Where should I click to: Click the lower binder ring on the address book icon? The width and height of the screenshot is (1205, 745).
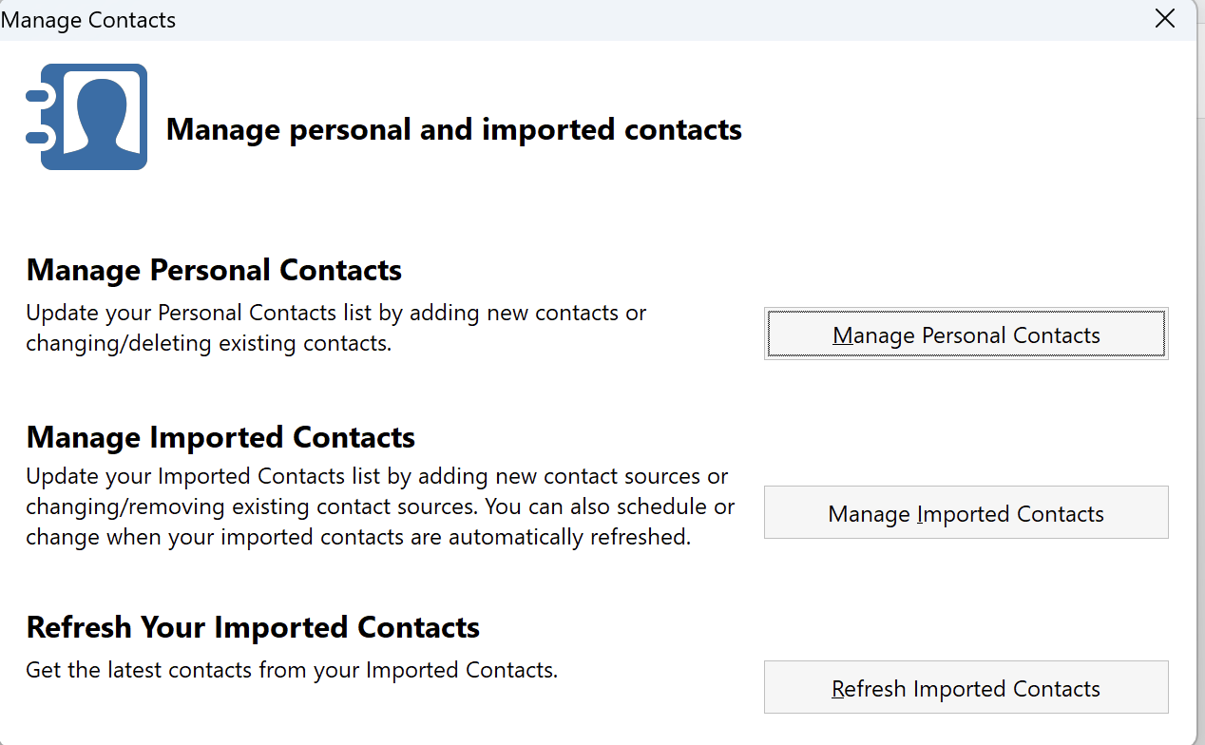click(38, 139)
